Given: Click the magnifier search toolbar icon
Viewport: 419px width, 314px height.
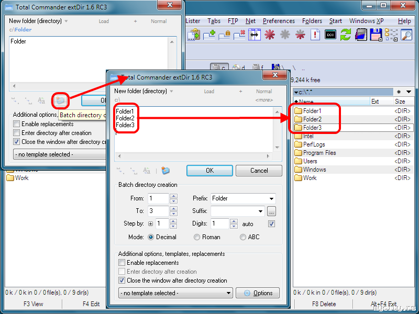Looking at the screenshot, I should coord(406,35).
